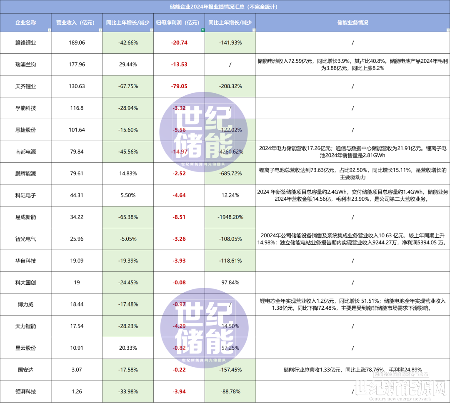Click net profit value -3.94
450x403 pixels.
tap(179, 391)
